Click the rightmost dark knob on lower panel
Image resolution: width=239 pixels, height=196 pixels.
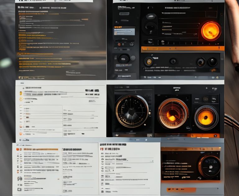213,62
